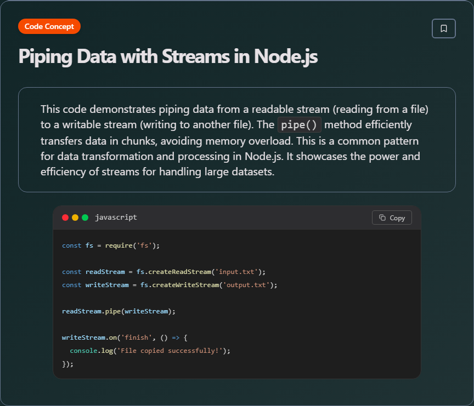Select the red window dot on the code block
Image resolution: width=474 pixels, height=406 pixels.
(65, 217)
